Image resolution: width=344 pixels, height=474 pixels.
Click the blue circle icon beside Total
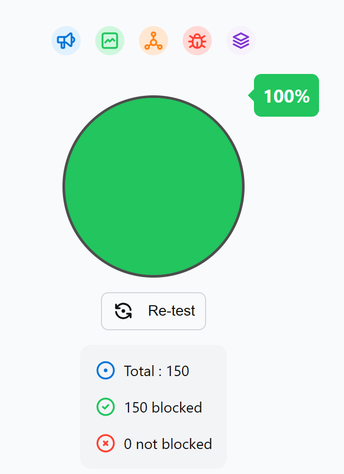[x=106, y=371]
